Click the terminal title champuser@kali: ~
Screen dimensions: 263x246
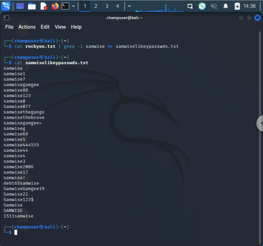click(x=124, y=18)
